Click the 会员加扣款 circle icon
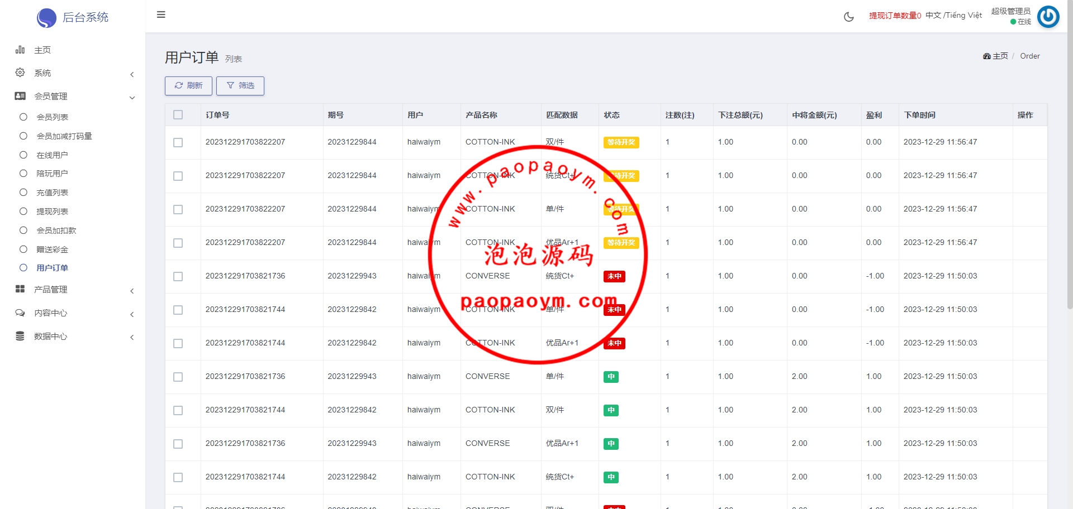 coord(23,230)
